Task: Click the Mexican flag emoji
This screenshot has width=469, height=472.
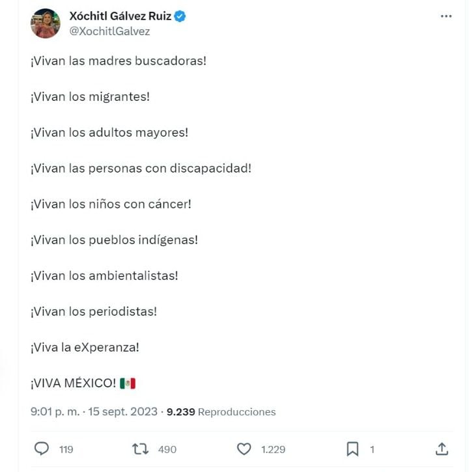Action: tap(128, 383)
